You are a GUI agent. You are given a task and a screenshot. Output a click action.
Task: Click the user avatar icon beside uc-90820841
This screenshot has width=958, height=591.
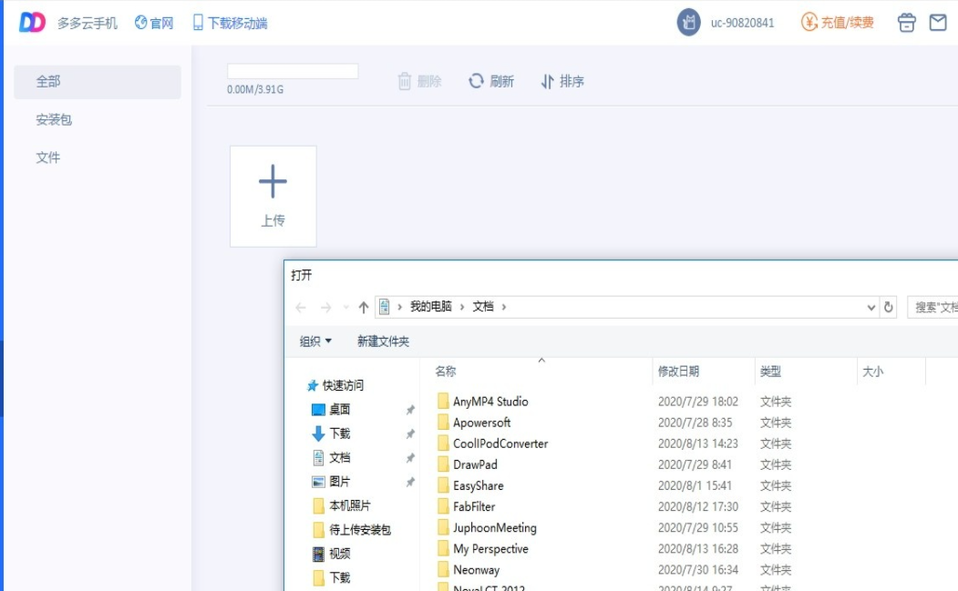tap(688, 23)
